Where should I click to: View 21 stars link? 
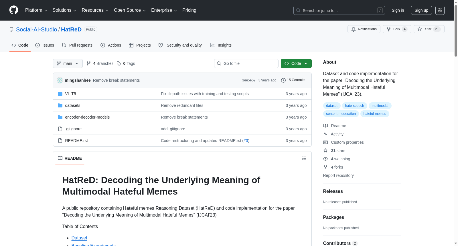pos(334,151)
